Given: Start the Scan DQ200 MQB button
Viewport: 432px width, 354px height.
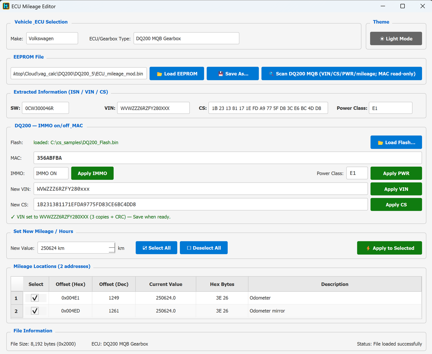Looking at the screenshot, I should coord(342,74).
